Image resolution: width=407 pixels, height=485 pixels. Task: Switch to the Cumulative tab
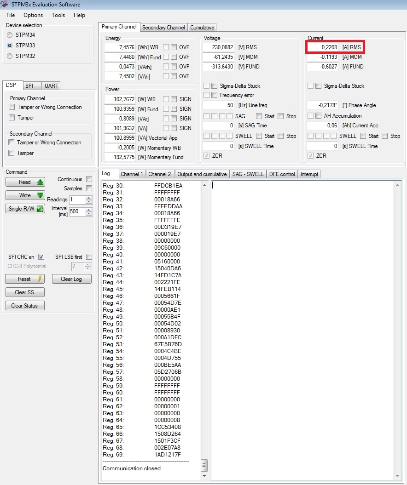click(x=202, y=28)
